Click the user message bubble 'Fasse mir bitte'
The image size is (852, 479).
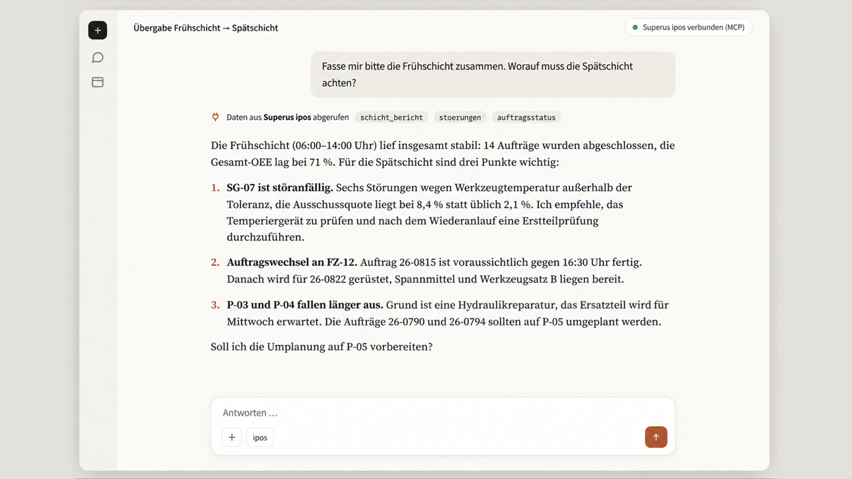(493, 75)
